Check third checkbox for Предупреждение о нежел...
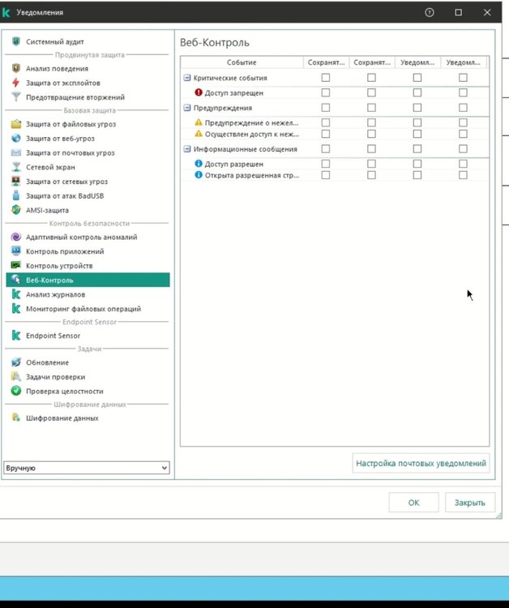509x608 pixels. [417, 122]
